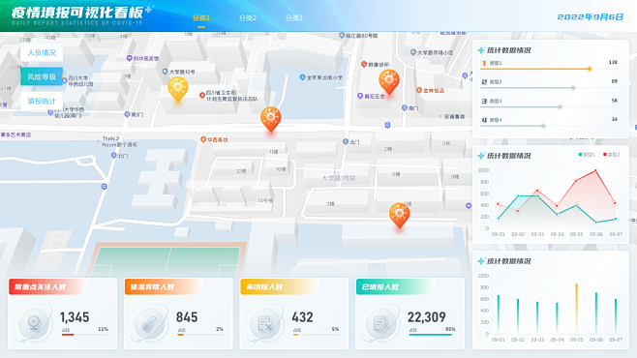Click the value 432
The image size is (637, 358).
tap(303, 317)
